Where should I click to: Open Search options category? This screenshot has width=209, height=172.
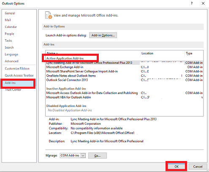pyautogui.click(x=9, y=47)
